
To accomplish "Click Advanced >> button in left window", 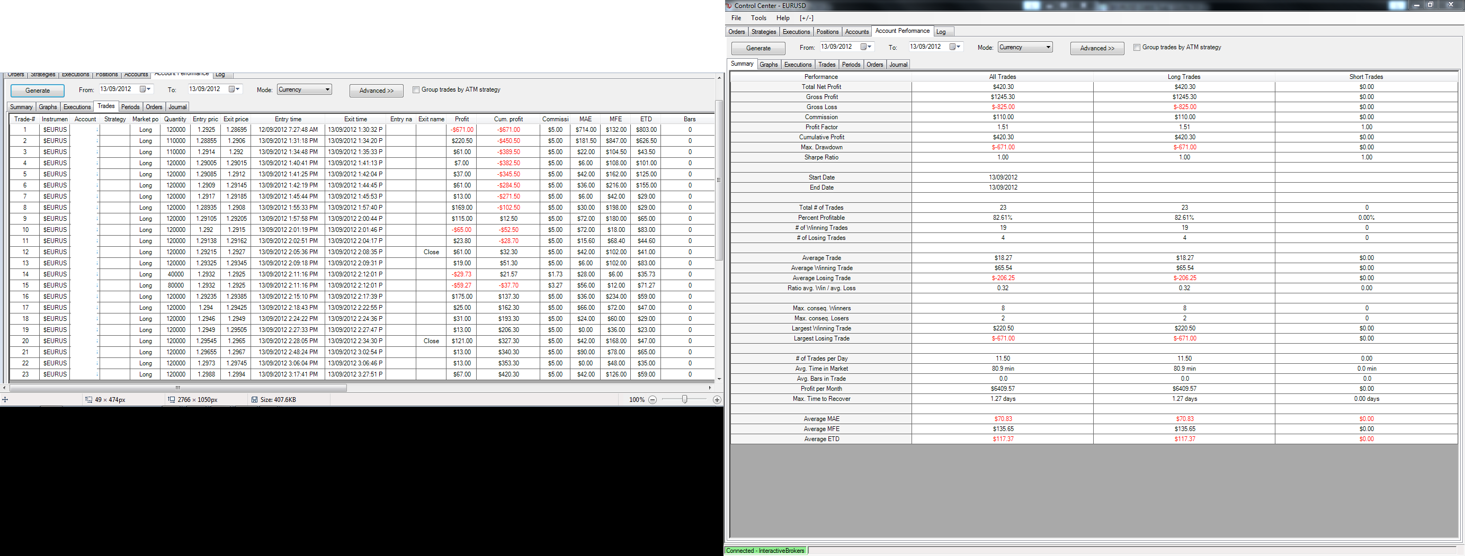I will click(x=377, y=91).
